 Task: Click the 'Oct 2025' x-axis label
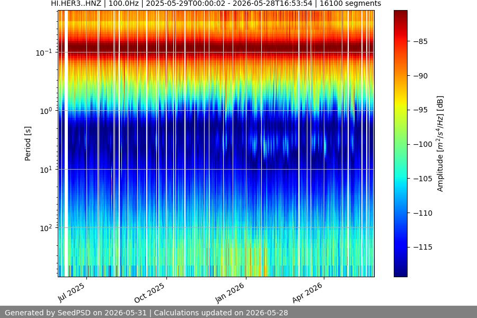coord(149,293)
